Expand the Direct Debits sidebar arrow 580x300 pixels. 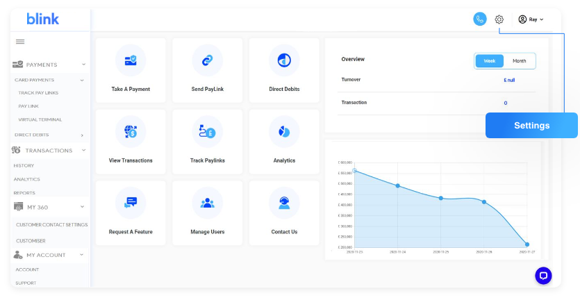(82, 135)
